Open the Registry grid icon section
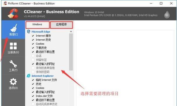 click(x=13, y=48)
